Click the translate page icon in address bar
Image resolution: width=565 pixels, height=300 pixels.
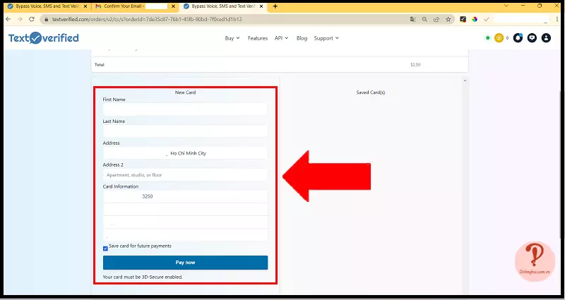tap(413, 20)
